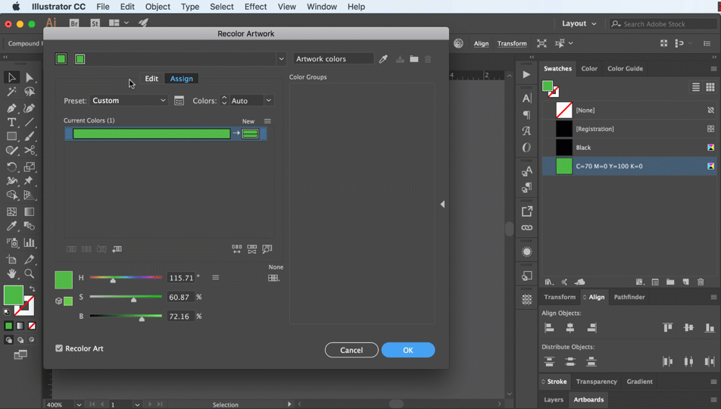Switch swatches panel to list view
Viewport: 721px width, 409px height.
tap(695, 88)
